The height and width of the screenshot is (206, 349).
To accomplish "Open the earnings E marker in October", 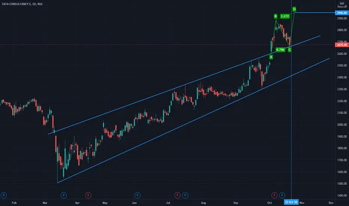I will tap(274, 195).
